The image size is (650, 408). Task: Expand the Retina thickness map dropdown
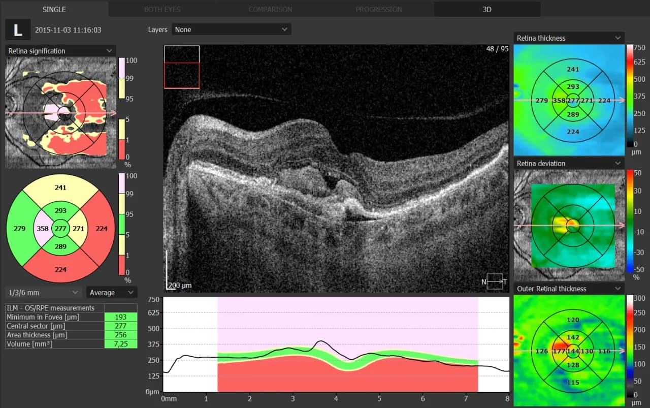569,38
